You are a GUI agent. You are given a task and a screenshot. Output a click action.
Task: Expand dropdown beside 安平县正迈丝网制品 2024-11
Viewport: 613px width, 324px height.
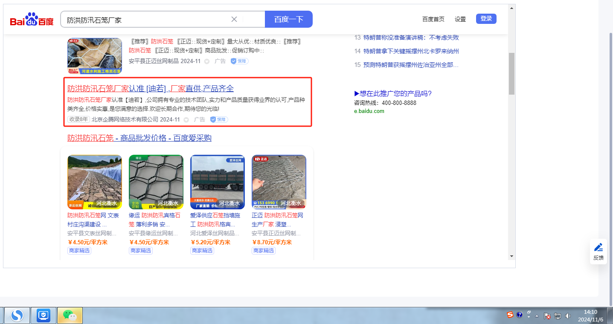[x=207, y=61]
